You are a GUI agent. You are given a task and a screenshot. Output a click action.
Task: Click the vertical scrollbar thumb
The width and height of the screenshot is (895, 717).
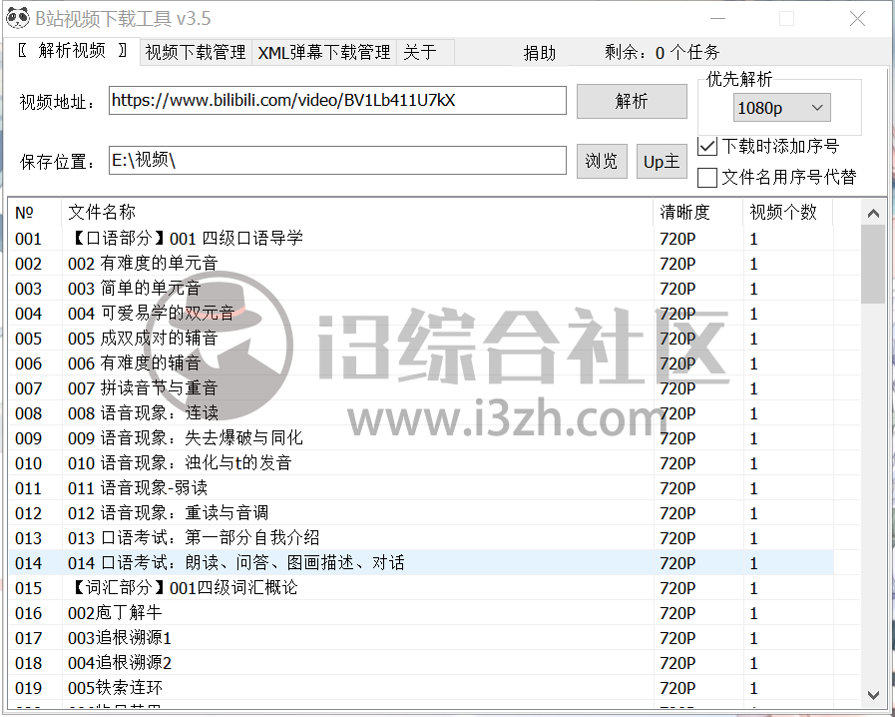pos(873,264)
